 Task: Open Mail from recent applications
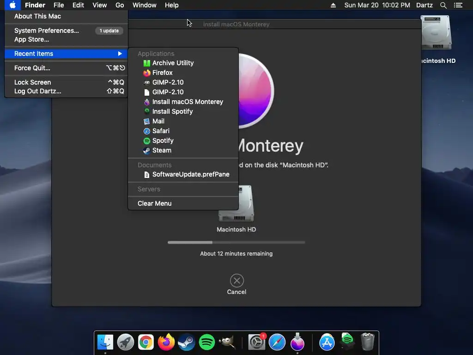[x=183, y=121]
